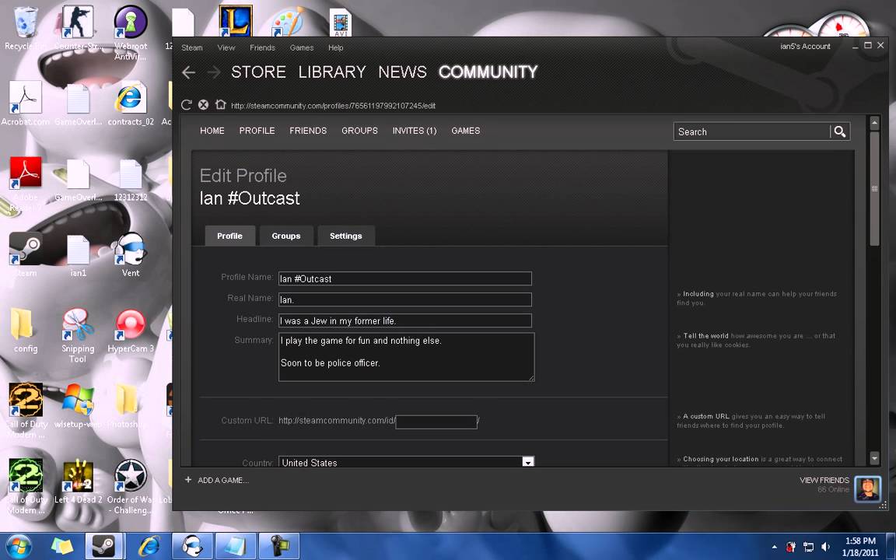
Task: Show hidden system tray icons
Action: 775,547
